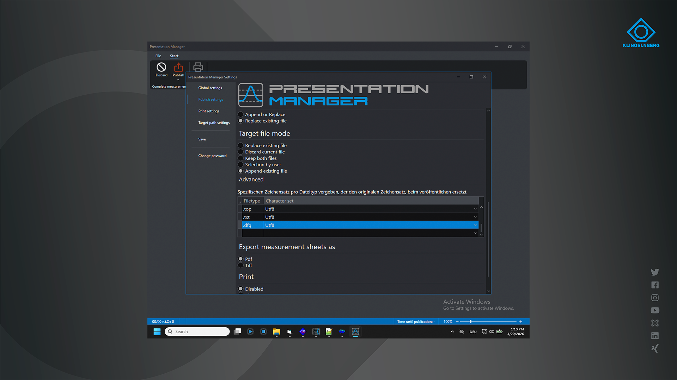
Task: Click the Discard icon in the ribbon
Action: [x=161, y=67]
